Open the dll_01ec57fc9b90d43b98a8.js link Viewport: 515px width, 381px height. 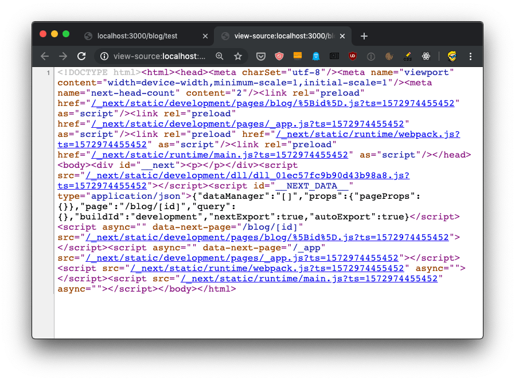click(248, 175)
